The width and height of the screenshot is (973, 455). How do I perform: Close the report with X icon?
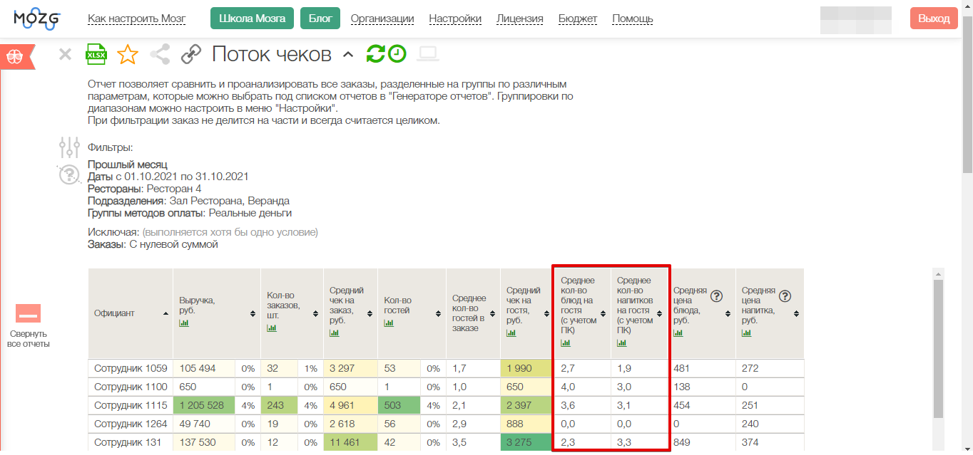click(65, 54)
